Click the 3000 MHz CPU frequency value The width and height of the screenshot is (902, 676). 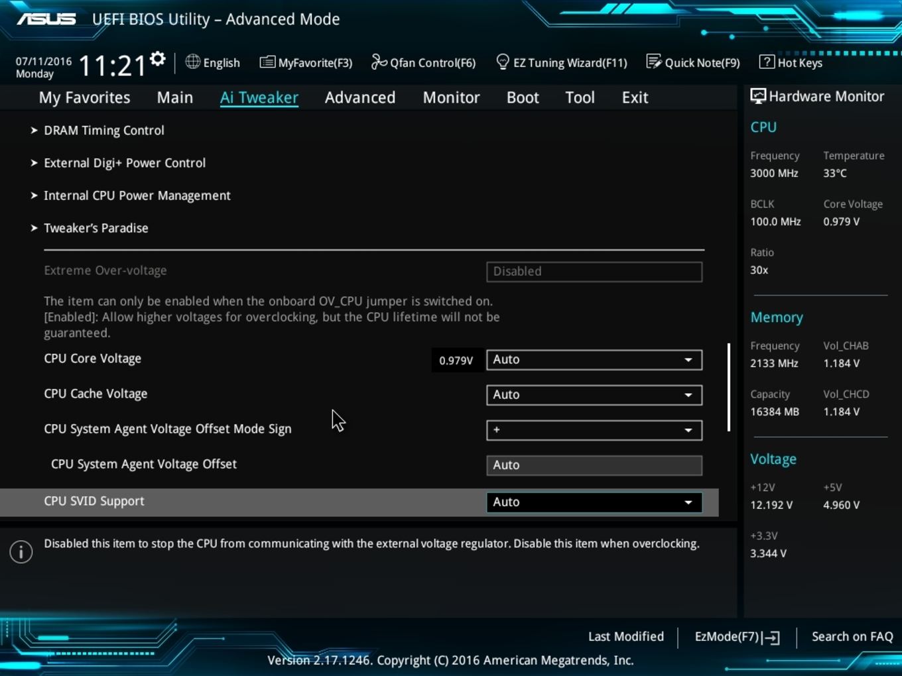coord(774,173)
